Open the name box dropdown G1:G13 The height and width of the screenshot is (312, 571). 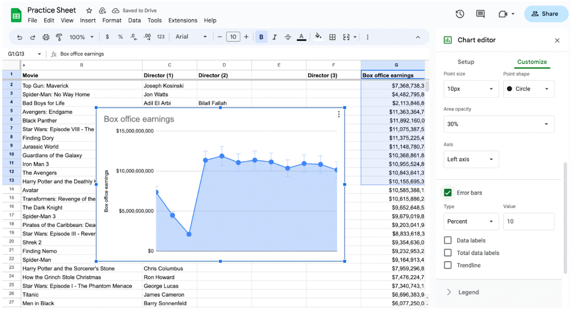point(39,54)
